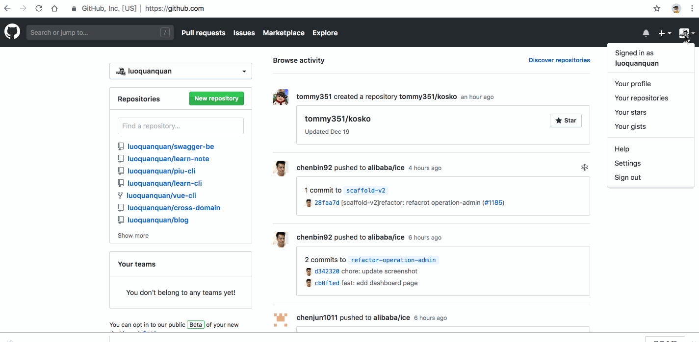Click the Beta badge in opt-in notice

(196, 325)
